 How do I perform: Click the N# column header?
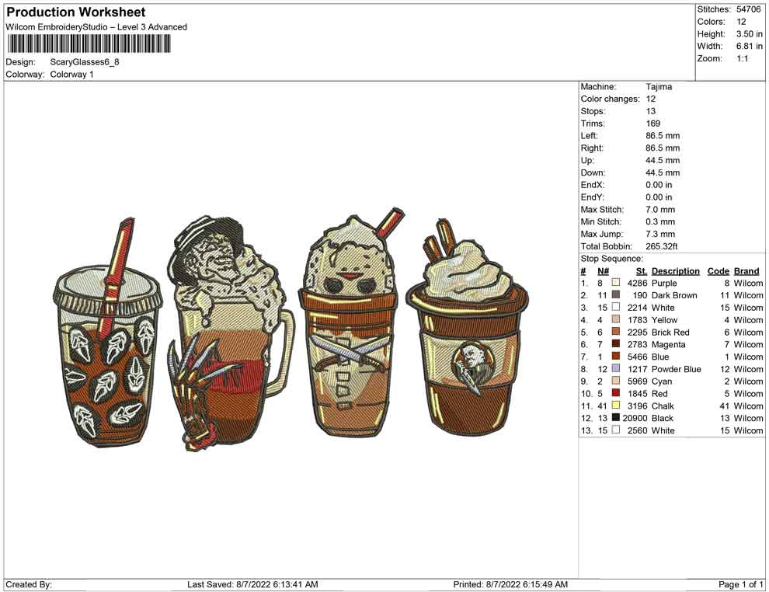(603, 271)
